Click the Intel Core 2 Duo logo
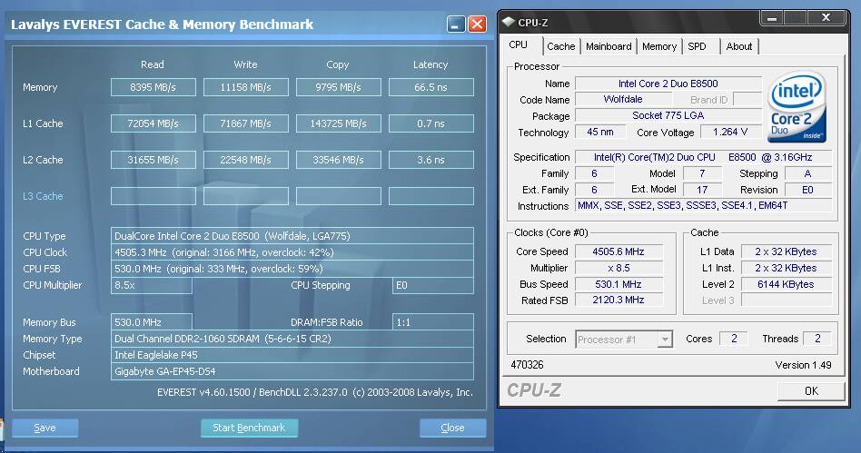The width and height of the screenshot is (861, 453). [x=797, y=107]
